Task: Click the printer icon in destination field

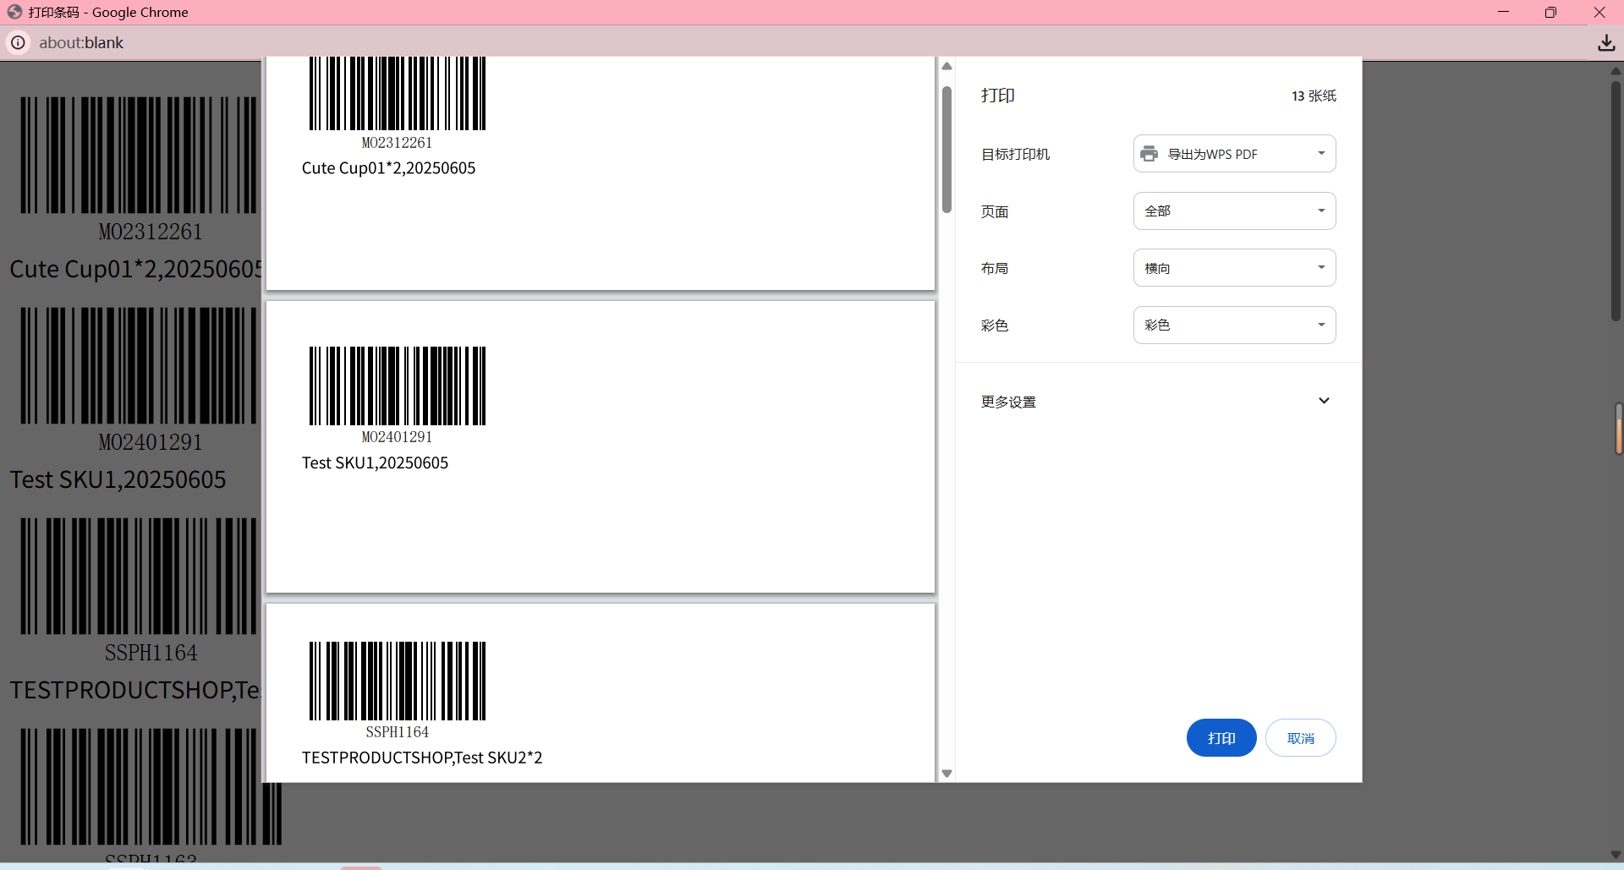Action: pos(1149,154)
